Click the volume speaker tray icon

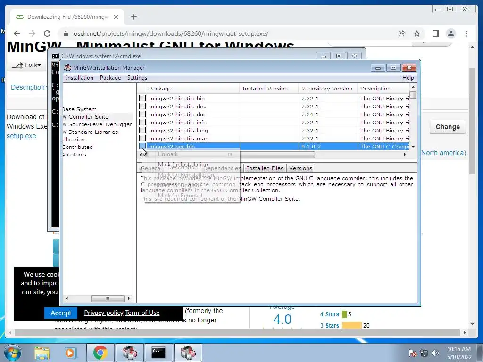pyautogui.click(x=435, y=353)
